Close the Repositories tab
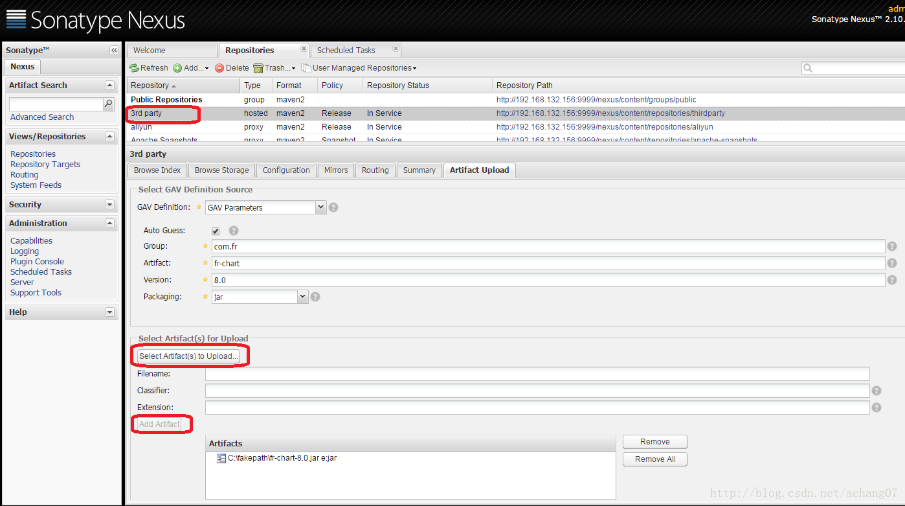 (x=304, y=49)
